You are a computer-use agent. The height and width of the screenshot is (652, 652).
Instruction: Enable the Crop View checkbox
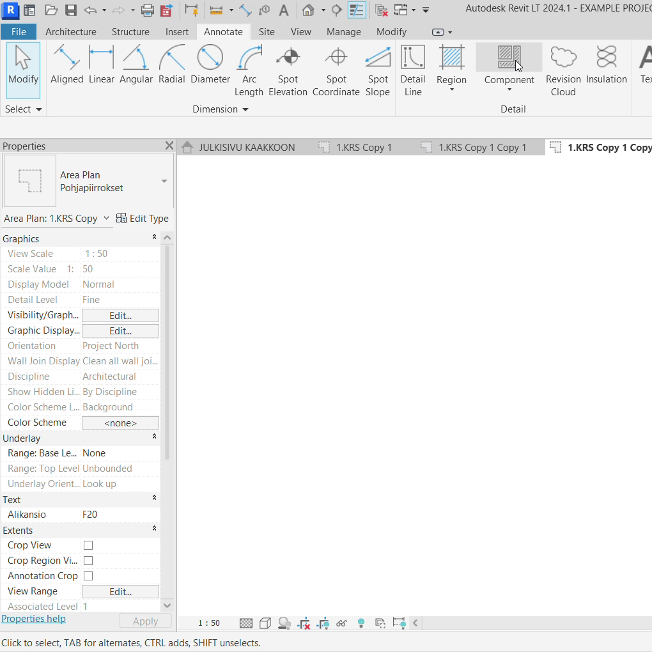tap(88, 545)
